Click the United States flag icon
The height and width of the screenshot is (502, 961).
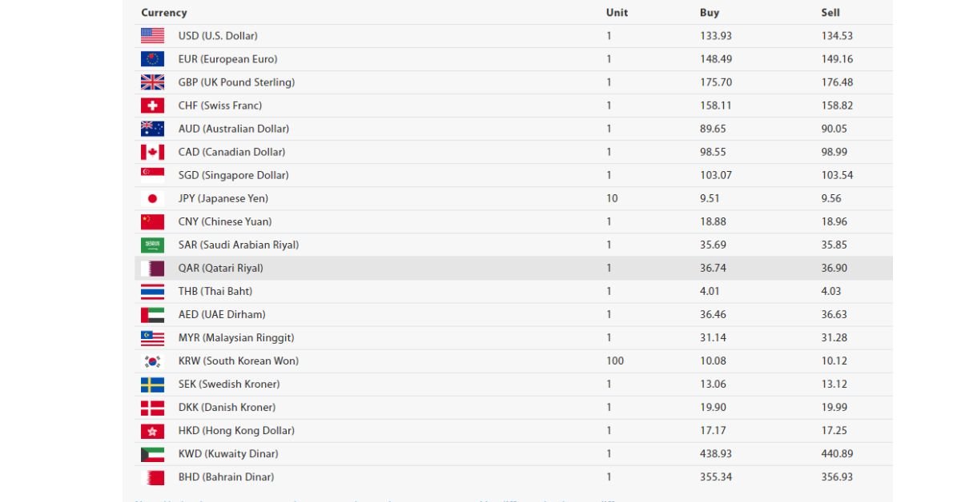152,36
